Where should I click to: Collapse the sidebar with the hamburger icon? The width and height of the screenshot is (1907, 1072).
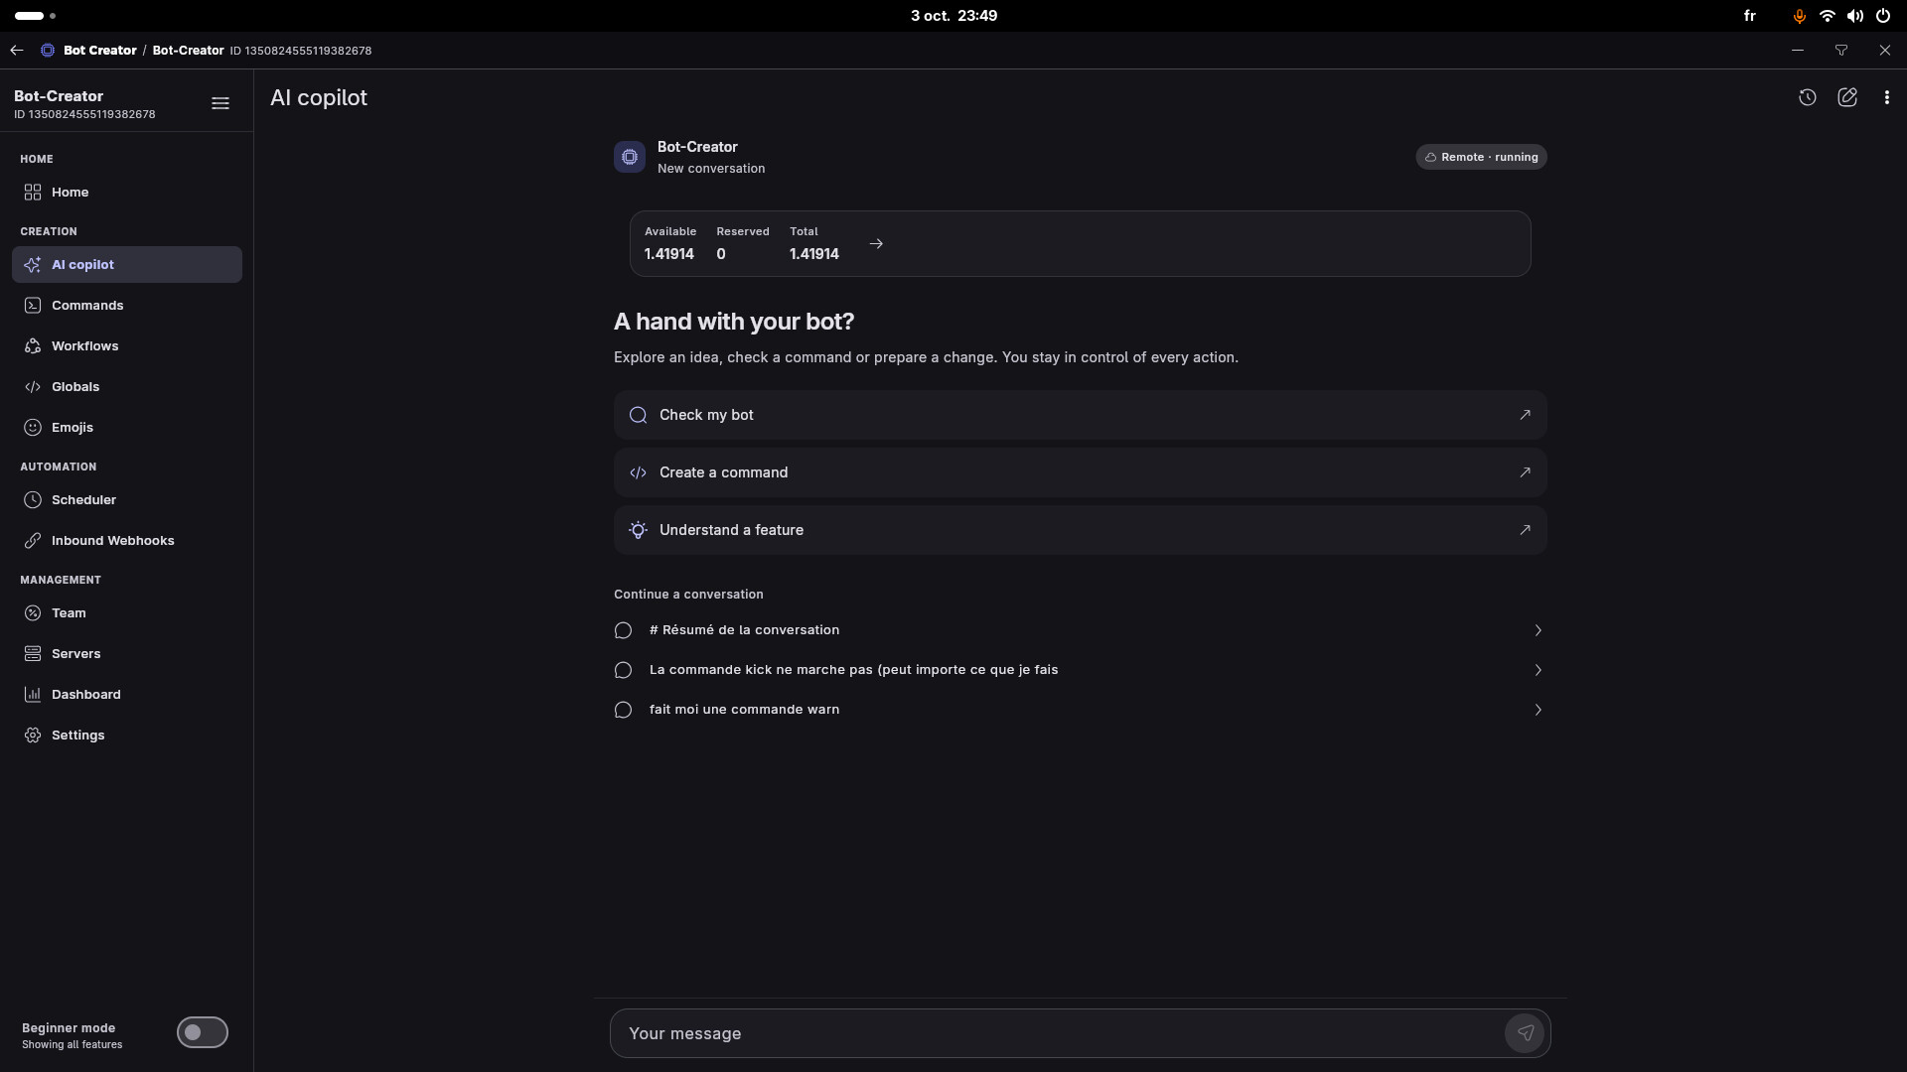click(220, 103)
